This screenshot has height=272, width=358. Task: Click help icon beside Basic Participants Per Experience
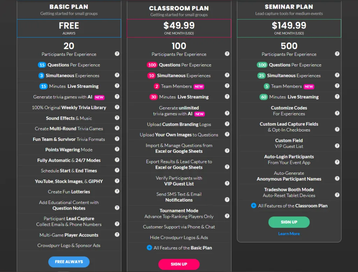tap(117, 54)
